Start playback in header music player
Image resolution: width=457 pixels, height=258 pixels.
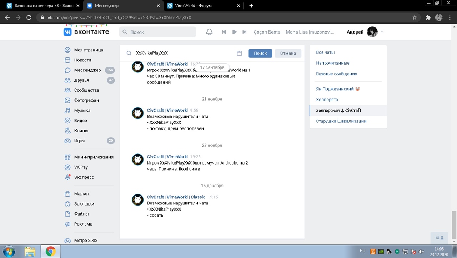click(234, 32)
